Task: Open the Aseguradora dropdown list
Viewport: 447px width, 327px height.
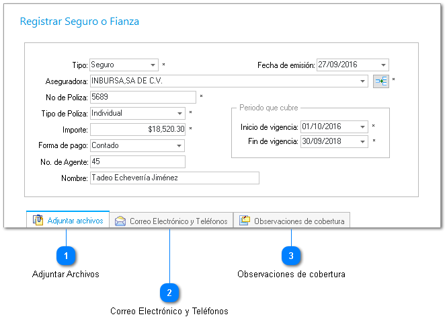Action: 363,81
